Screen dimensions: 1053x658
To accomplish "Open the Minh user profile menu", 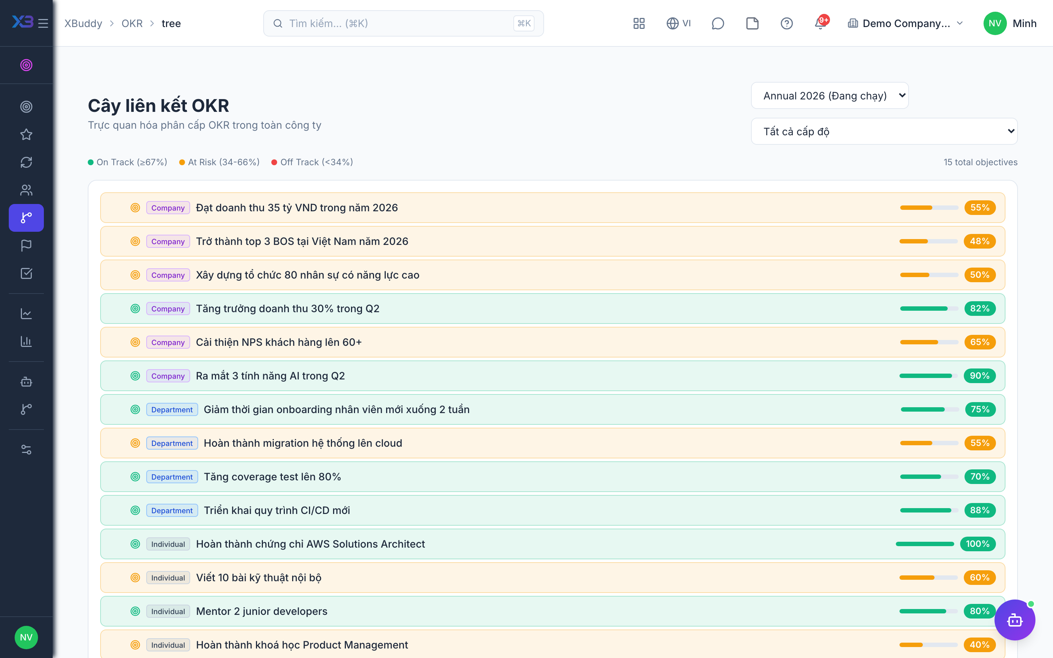I will [x=1009, y=23].
